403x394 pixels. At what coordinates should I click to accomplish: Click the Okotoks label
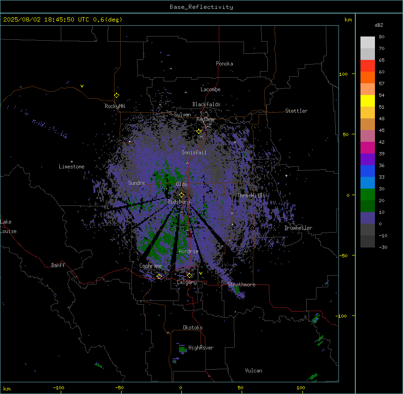pos(193,328)
